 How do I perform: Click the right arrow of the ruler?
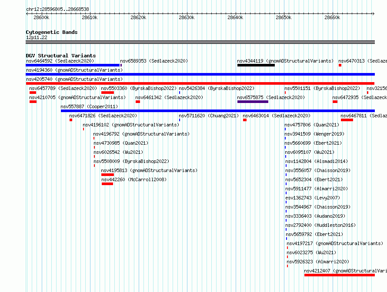[x=373, y=13]
